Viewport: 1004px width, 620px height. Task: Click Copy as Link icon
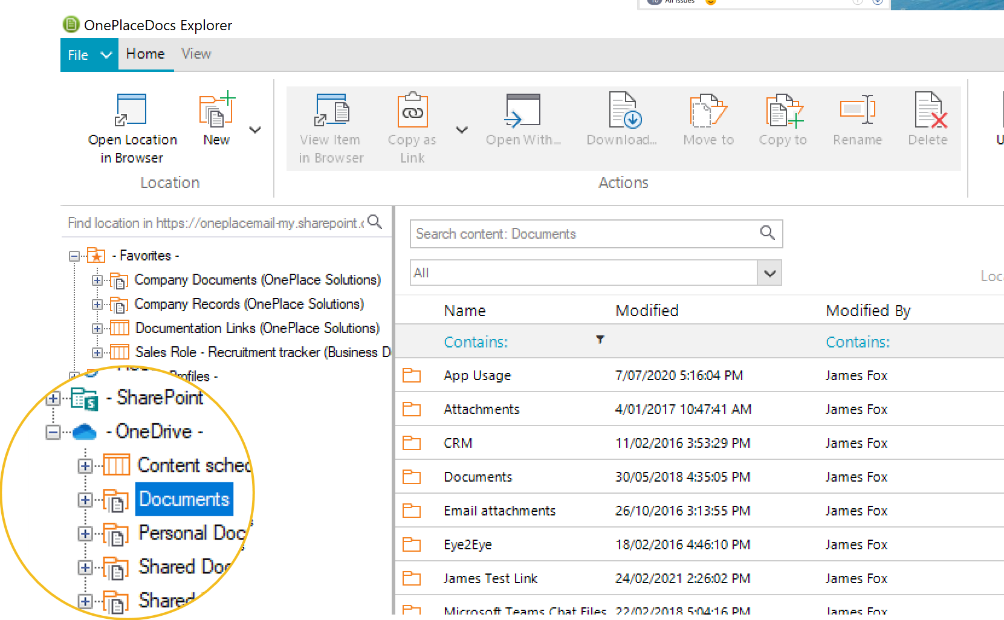(x=412, y=109)
